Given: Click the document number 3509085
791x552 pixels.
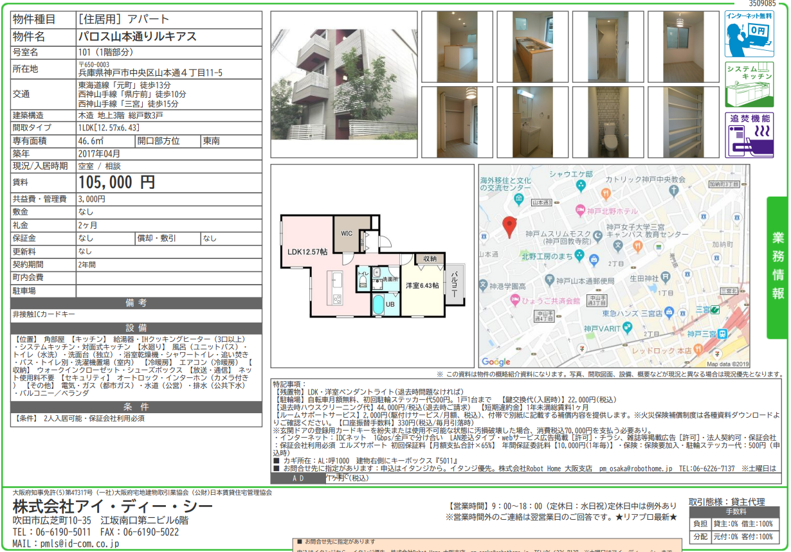Looking at the screenshot, I should tap(762, 4).
